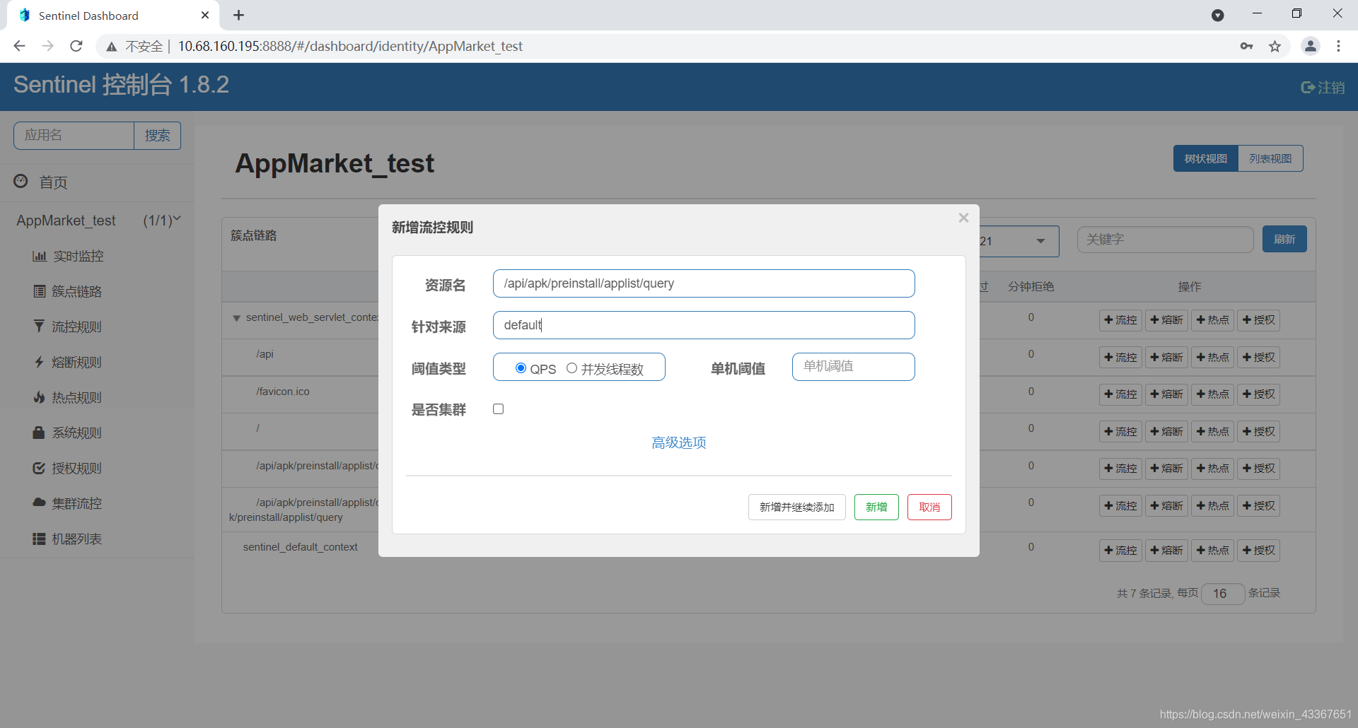1358x728 pixels.
Task: Click the not-secure warning icon
Action: tap(112, 47)
